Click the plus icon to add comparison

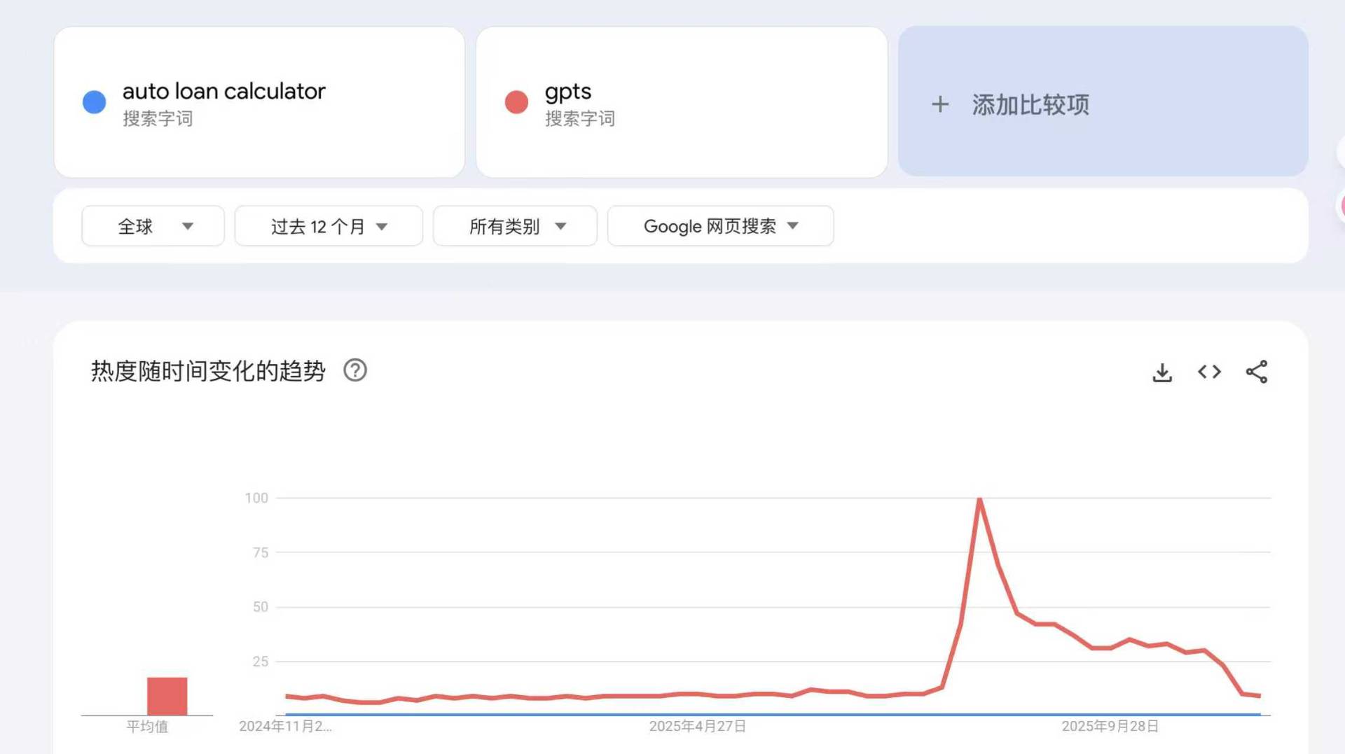(x=940, y=104)
